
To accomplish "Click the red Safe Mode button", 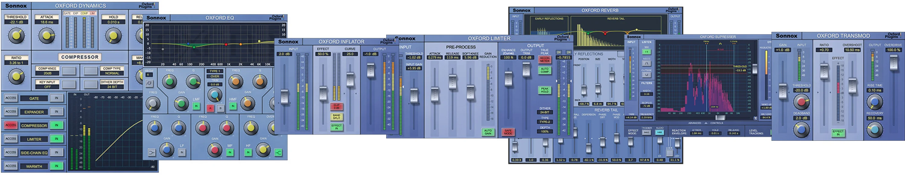I will pos(508,132).
